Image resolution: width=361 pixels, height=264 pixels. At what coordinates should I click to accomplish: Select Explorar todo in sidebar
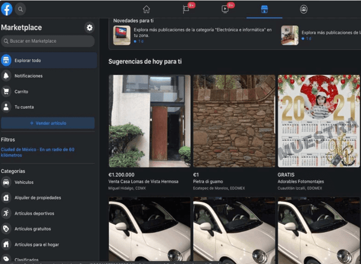(x=48, y=60)
